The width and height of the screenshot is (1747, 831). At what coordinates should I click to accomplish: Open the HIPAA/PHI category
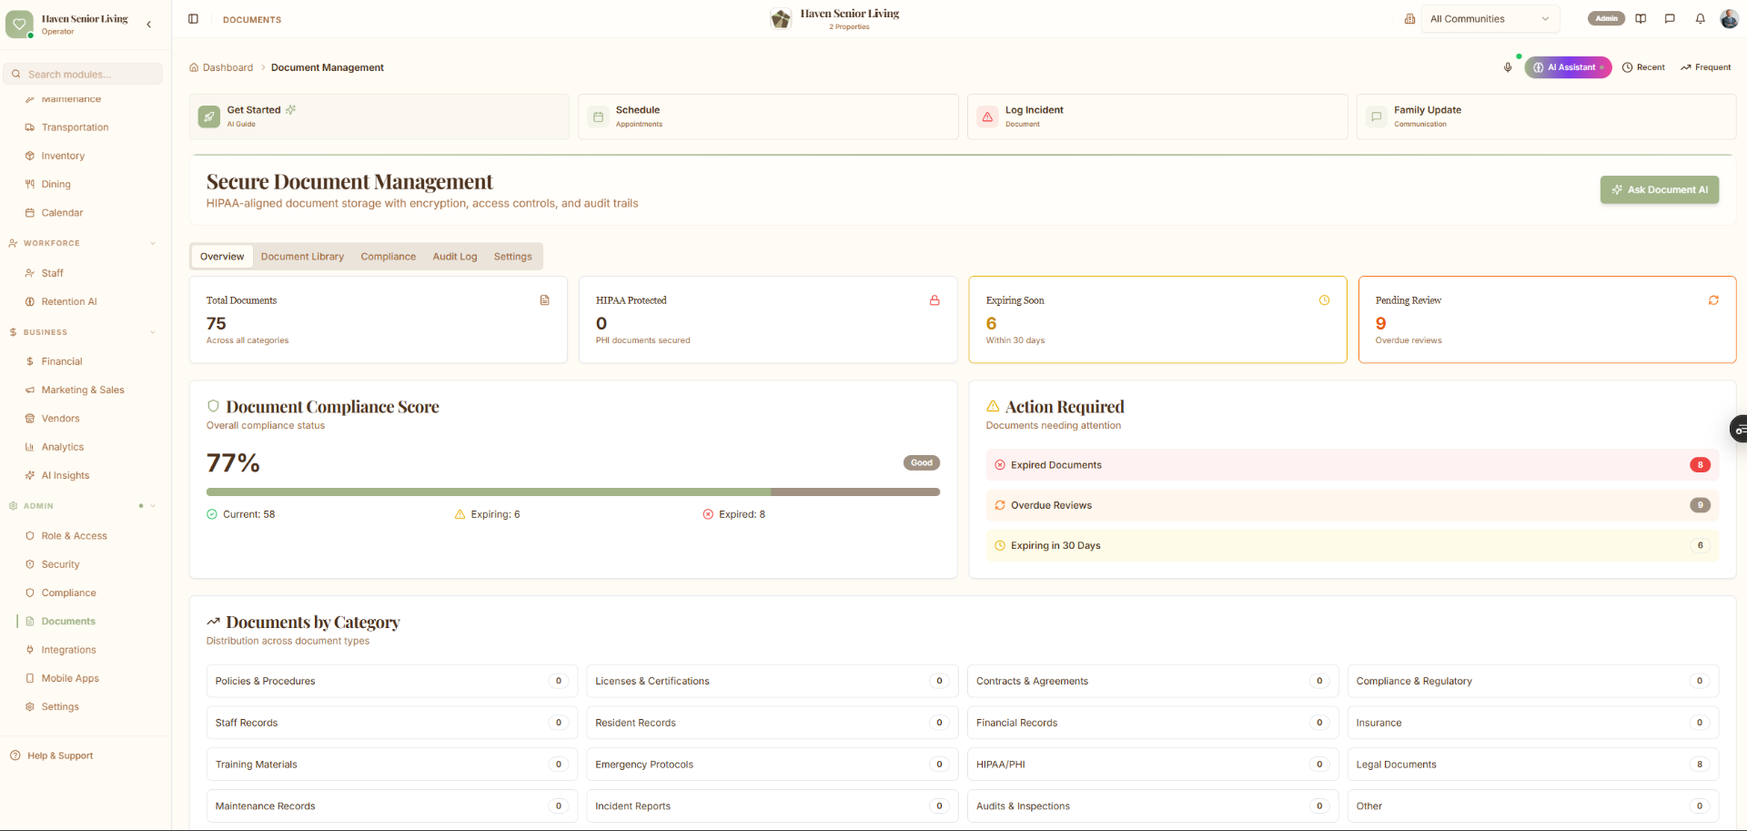[1153, 765]
